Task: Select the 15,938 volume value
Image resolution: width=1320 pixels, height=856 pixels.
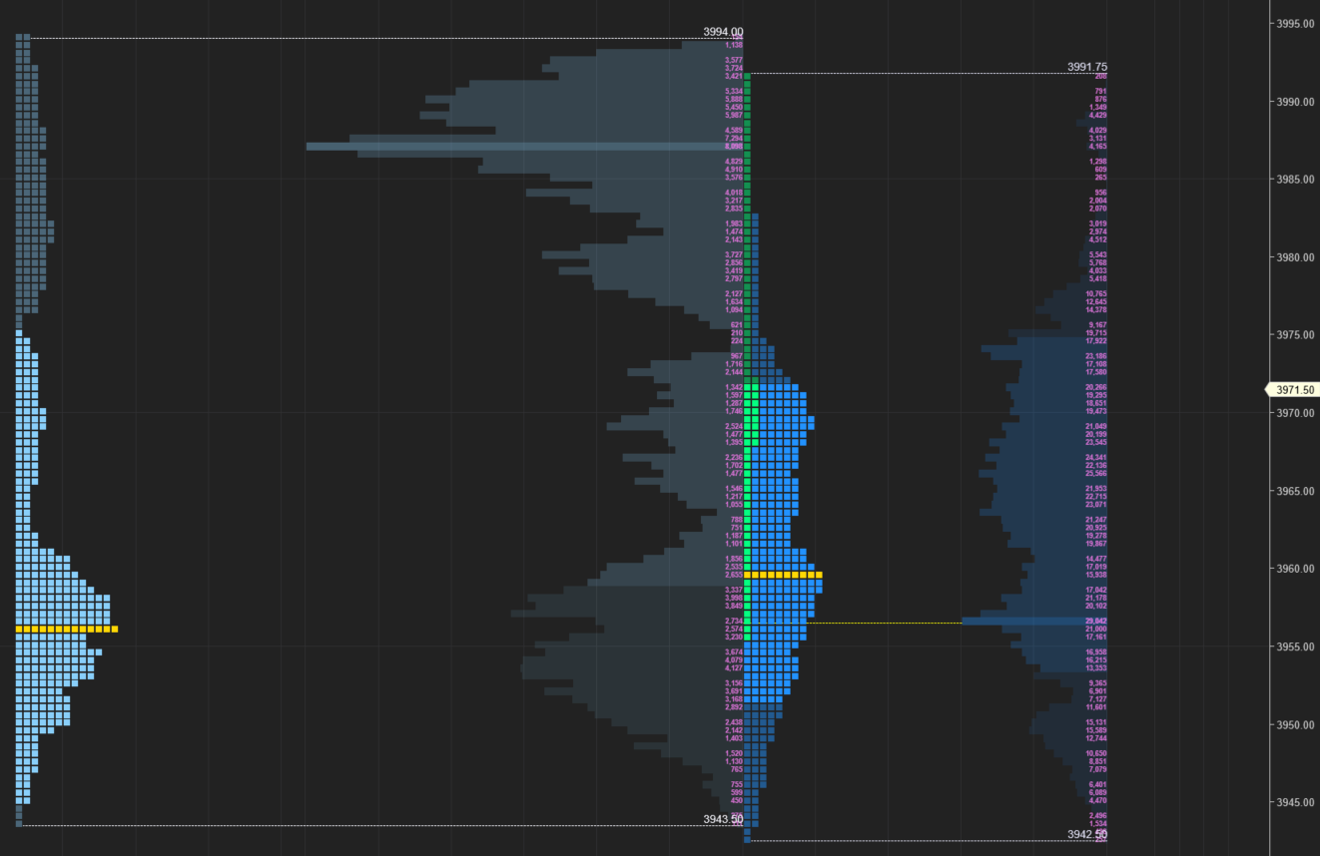Action: click(x=1096, y=575)
